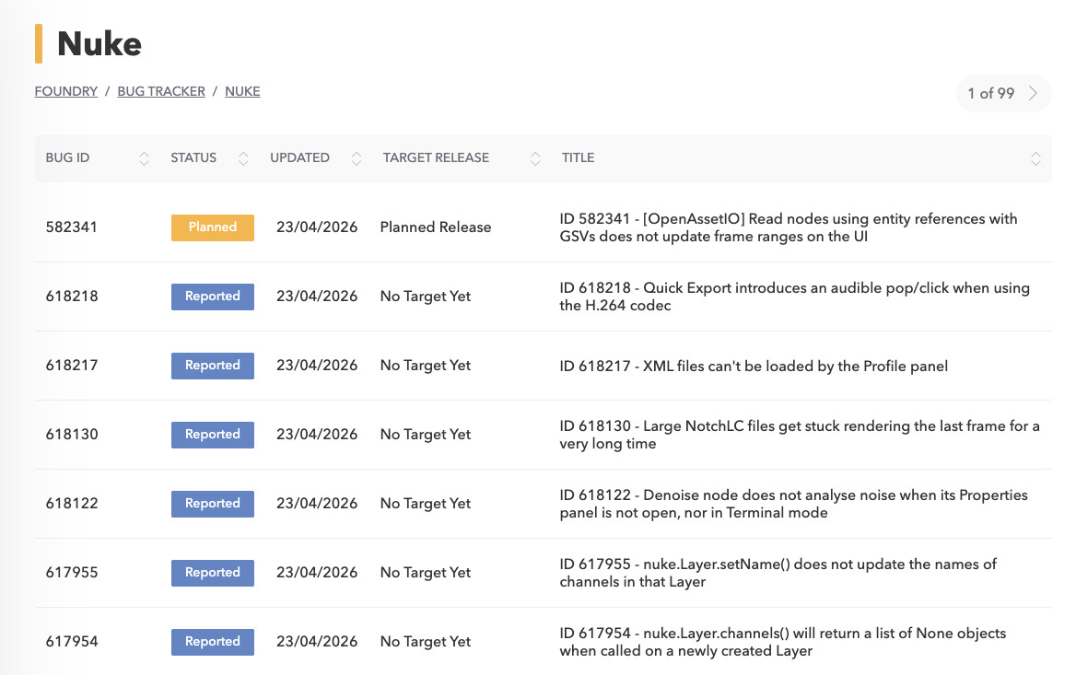Sort by the Title column arrows
The image size is (1076, 675).
(x=1035, y=158)
